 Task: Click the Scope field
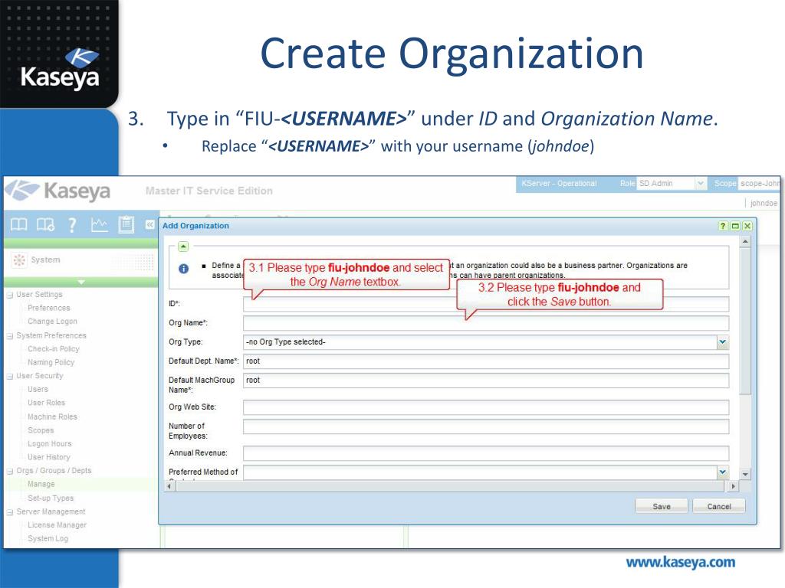[x=760, y=184]
